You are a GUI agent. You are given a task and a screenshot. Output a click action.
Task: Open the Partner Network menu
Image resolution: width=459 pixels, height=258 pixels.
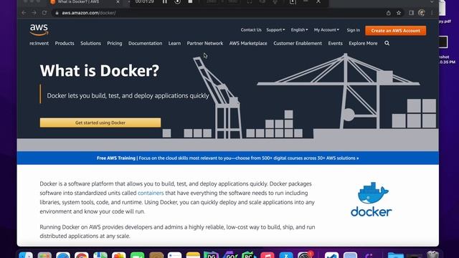205,43
